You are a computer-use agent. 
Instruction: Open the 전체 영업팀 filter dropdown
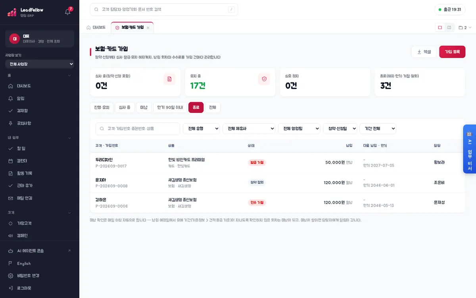[299, 129]
